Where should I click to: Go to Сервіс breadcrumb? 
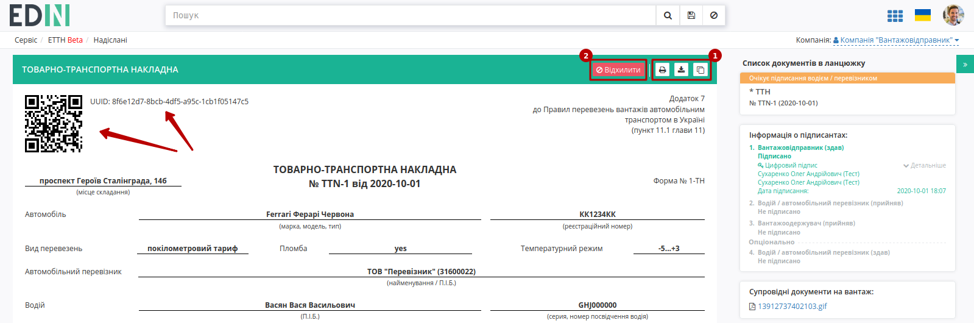(x=26, y=40)
